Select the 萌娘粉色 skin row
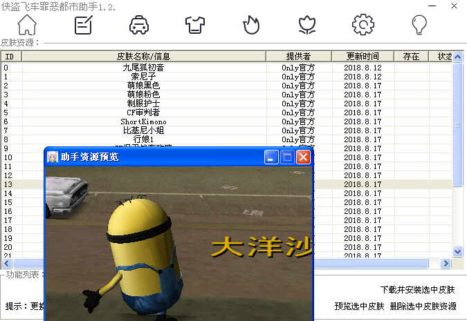The image size is (467, 321). coord(227,95)
